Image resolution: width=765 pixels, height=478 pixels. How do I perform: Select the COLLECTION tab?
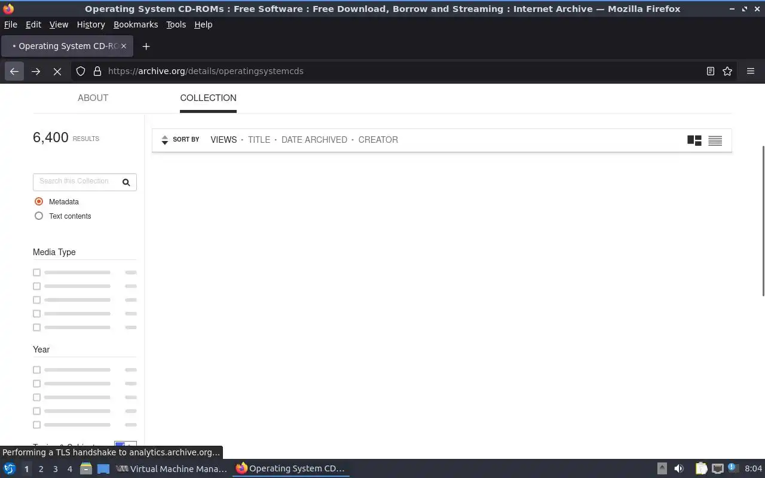coord(208,98)
